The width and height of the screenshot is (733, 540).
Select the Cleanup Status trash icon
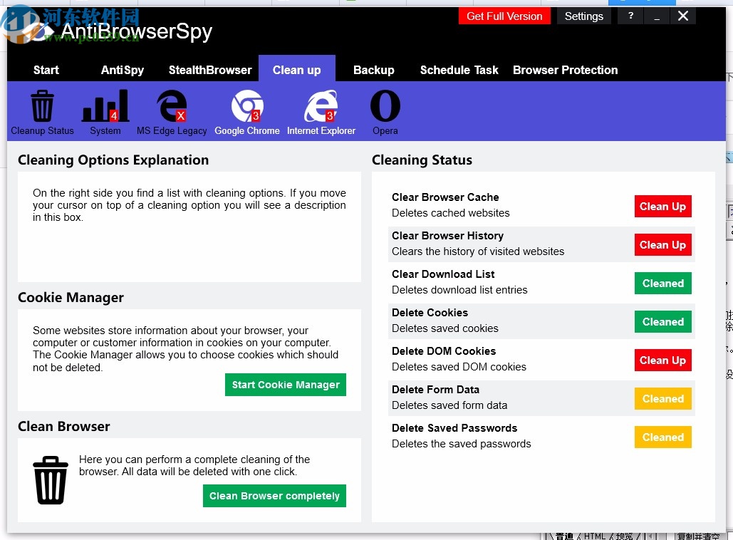coord(42,105)
